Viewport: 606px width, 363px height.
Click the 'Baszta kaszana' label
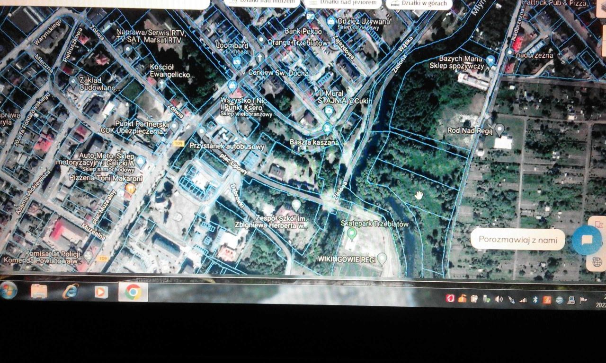pyautogui.click(x=314, y=142)
